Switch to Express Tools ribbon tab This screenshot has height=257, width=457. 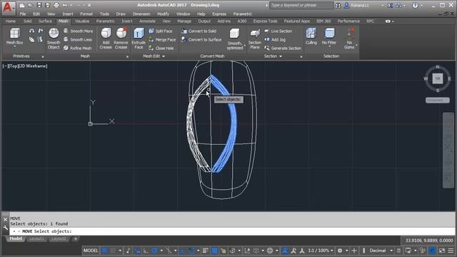[x=265, y=21]
